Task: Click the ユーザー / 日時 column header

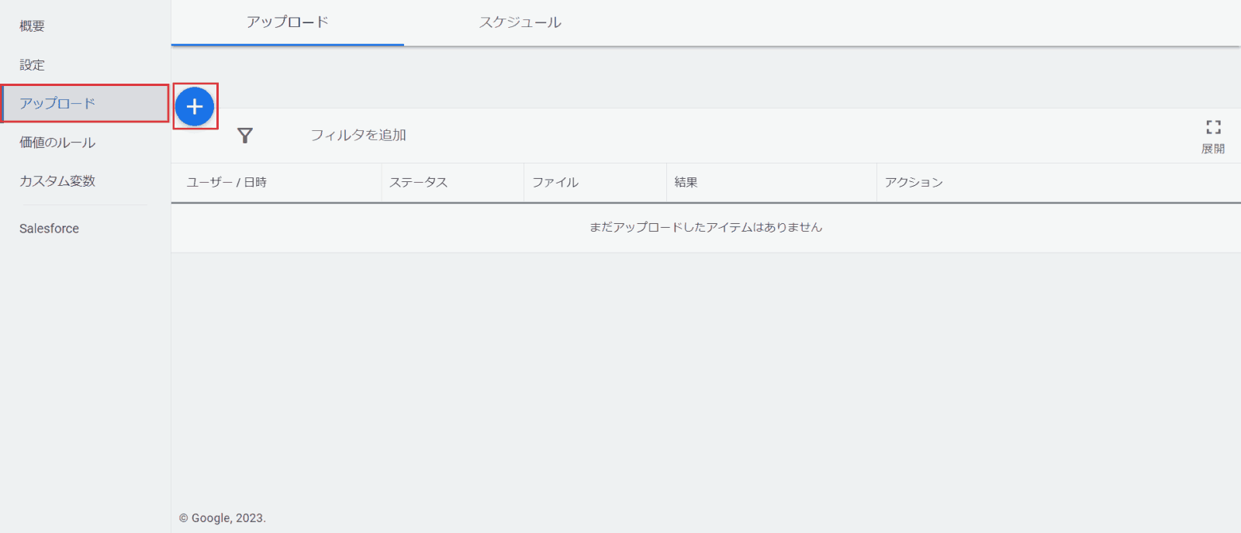Action: tap(226, 183)
